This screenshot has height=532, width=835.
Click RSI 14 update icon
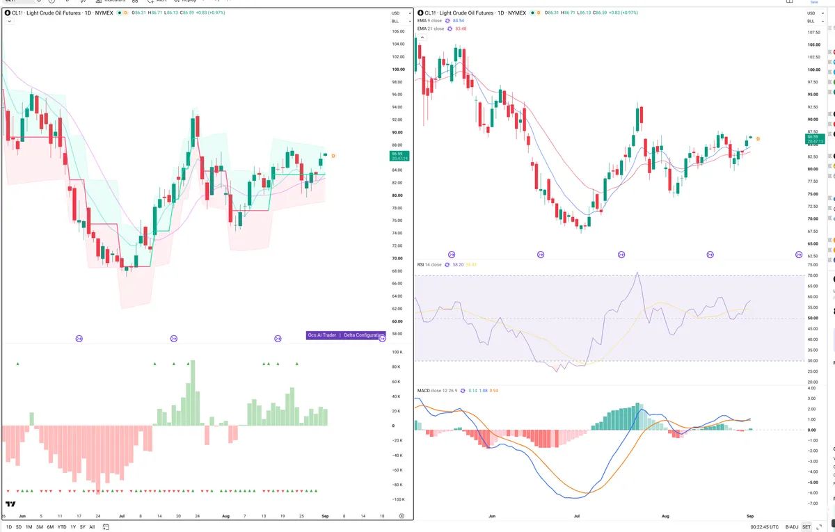point(447,265)
